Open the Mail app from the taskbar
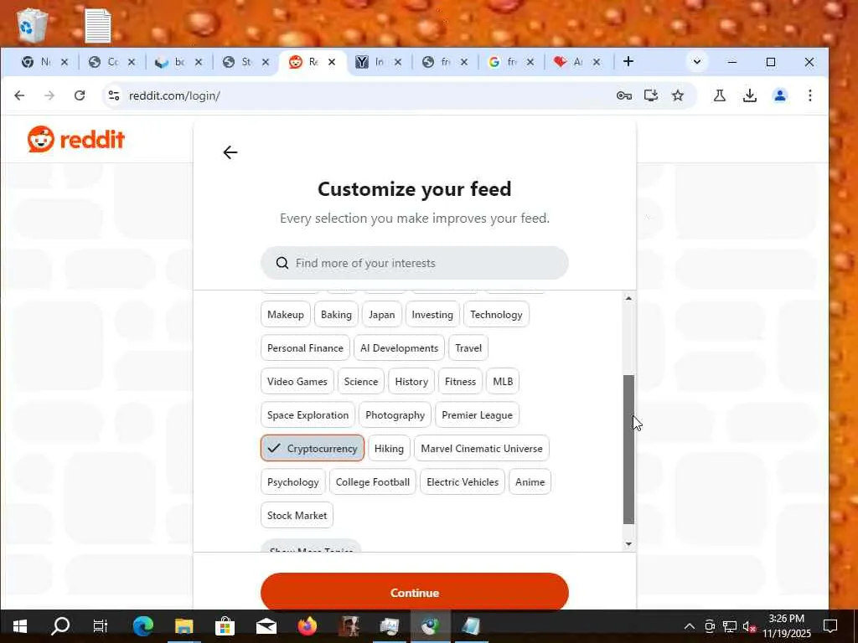This screenshot has height=643, width=858. click(266, 626)
